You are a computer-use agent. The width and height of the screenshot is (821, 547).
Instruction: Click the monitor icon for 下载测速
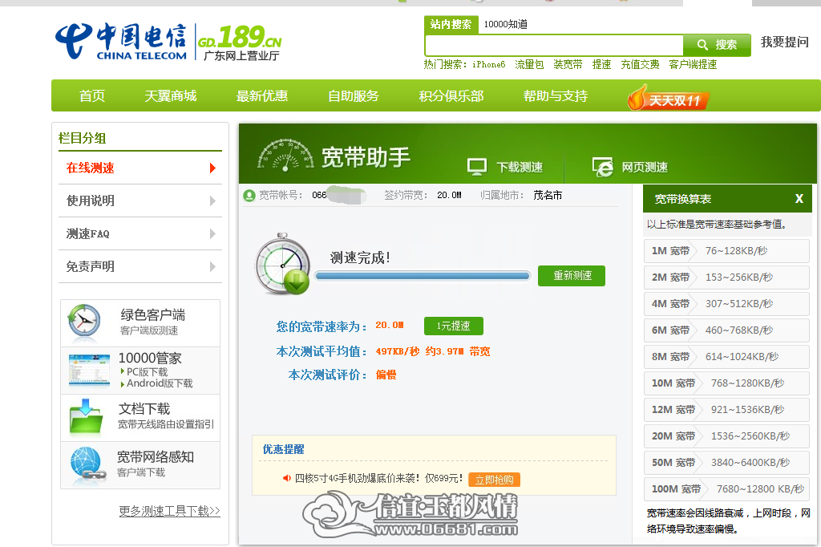(x=477, y=167)
